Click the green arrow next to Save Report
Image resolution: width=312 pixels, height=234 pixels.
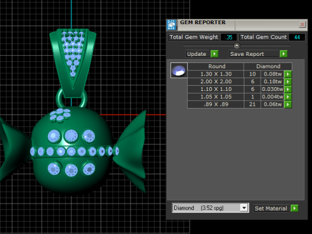(x=283, y=54)
